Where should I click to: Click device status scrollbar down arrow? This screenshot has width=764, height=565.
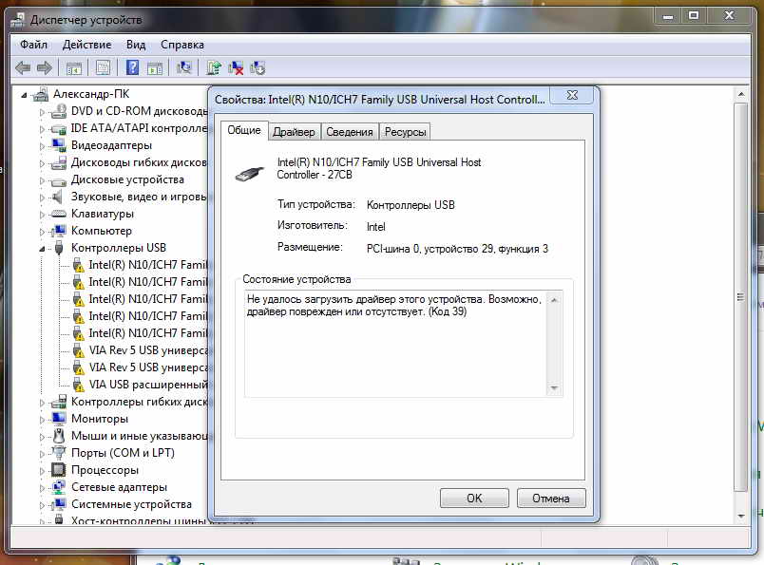pos(554,388)
